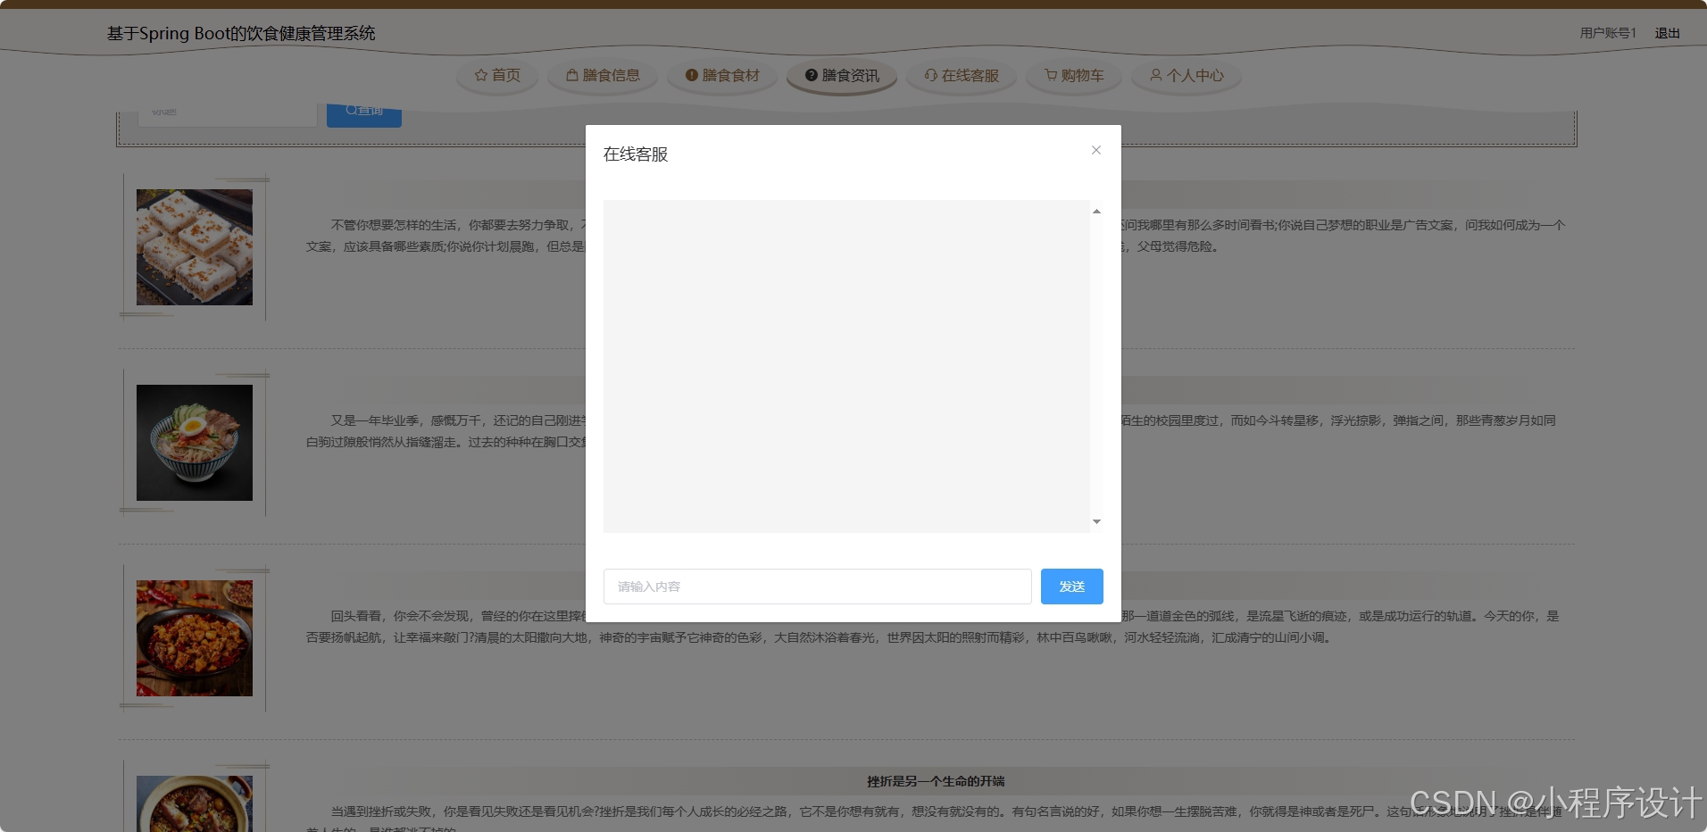
Task: Open the 在线客服 navigation tab
Action: click(x=962, y=76)
